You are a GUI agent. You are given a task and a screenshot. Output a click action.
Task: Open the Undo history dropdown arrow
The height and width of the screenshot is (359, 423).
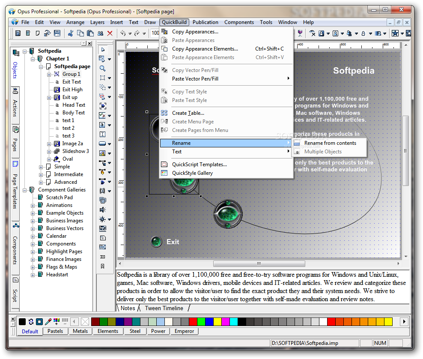click(x=130, y=33)
